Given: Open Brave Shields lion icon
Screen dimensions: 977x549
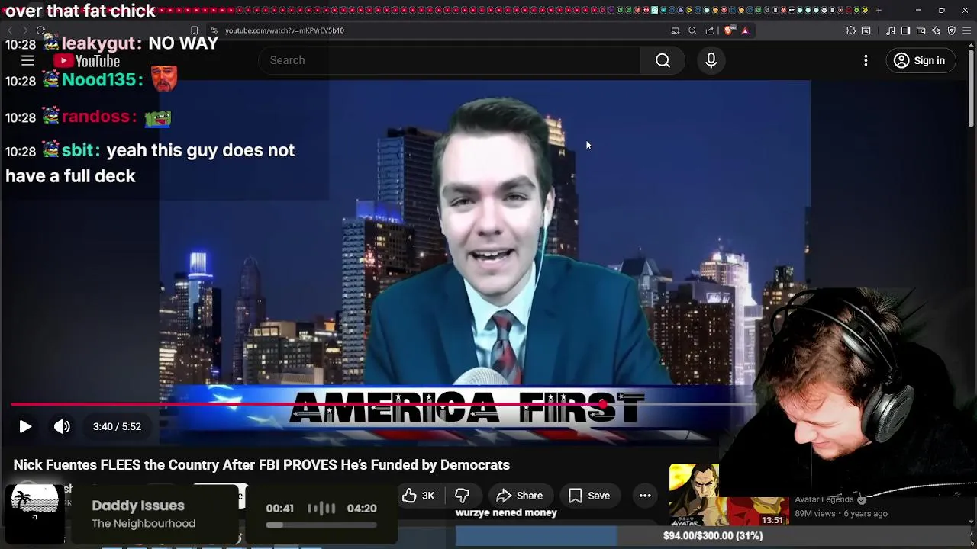Looking at the screenshot, I should pyautogui.click(x=729, y=30).
